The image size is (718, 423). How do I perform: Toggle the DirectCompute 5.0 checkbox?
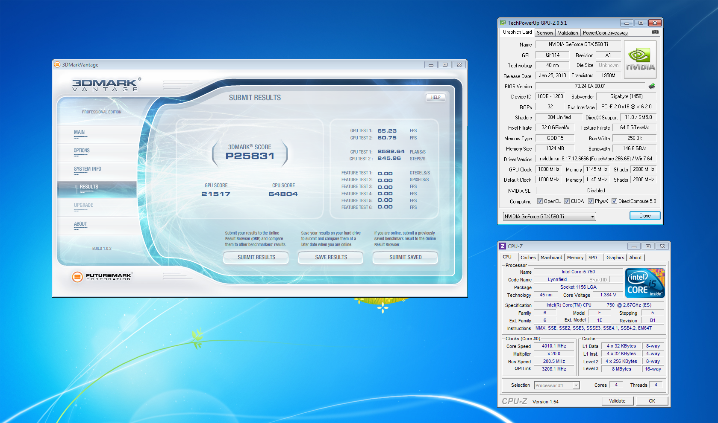point(614,201)
